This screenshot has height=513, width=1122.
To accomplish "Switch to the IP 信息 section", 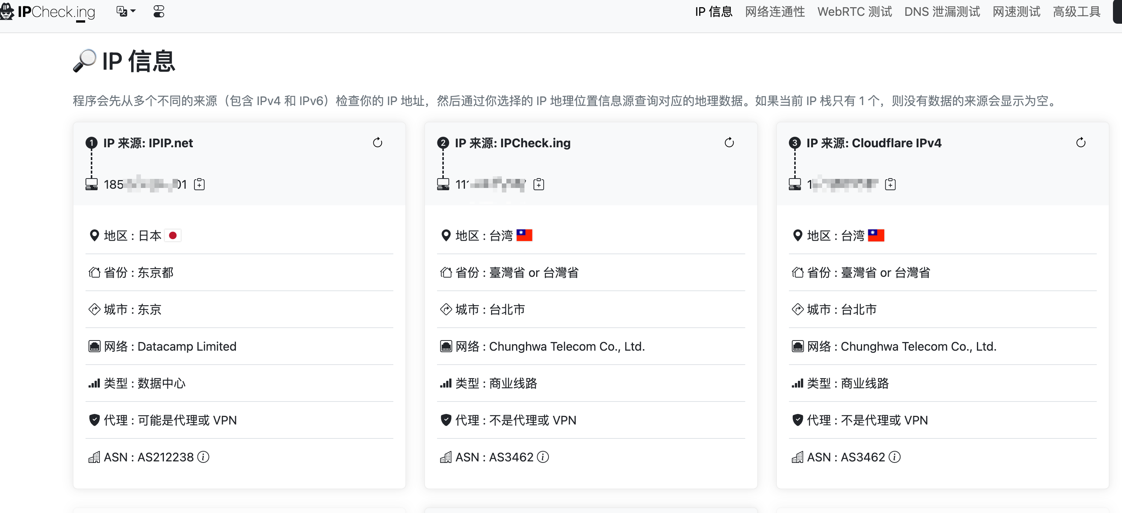I will pyautogui.click(x=714, y=12).
